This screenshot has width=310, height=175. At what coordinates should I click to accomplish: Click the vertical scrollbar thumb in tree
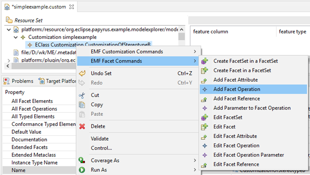coord(182,37)
